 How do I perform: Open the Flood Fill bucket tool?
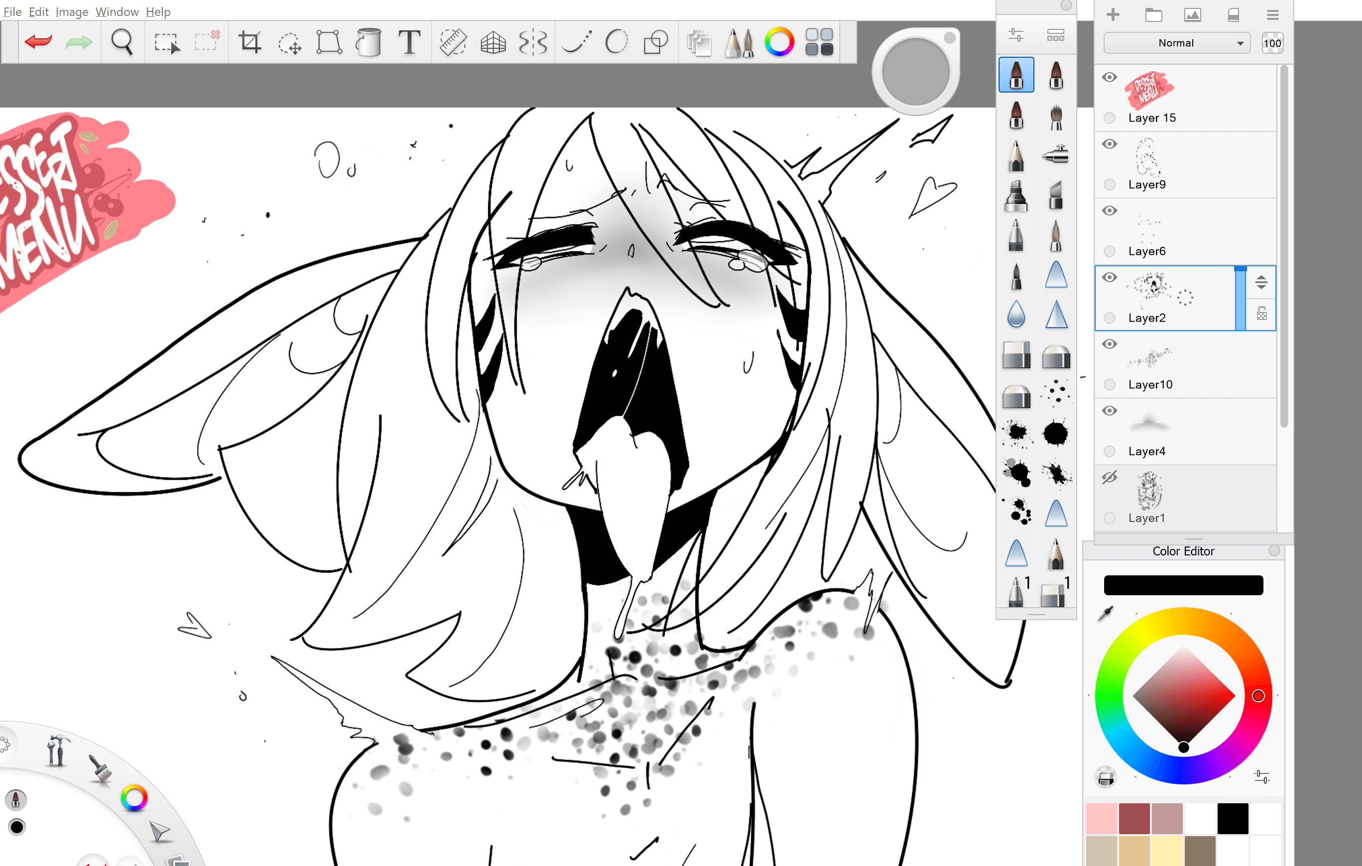pos(369,42)
